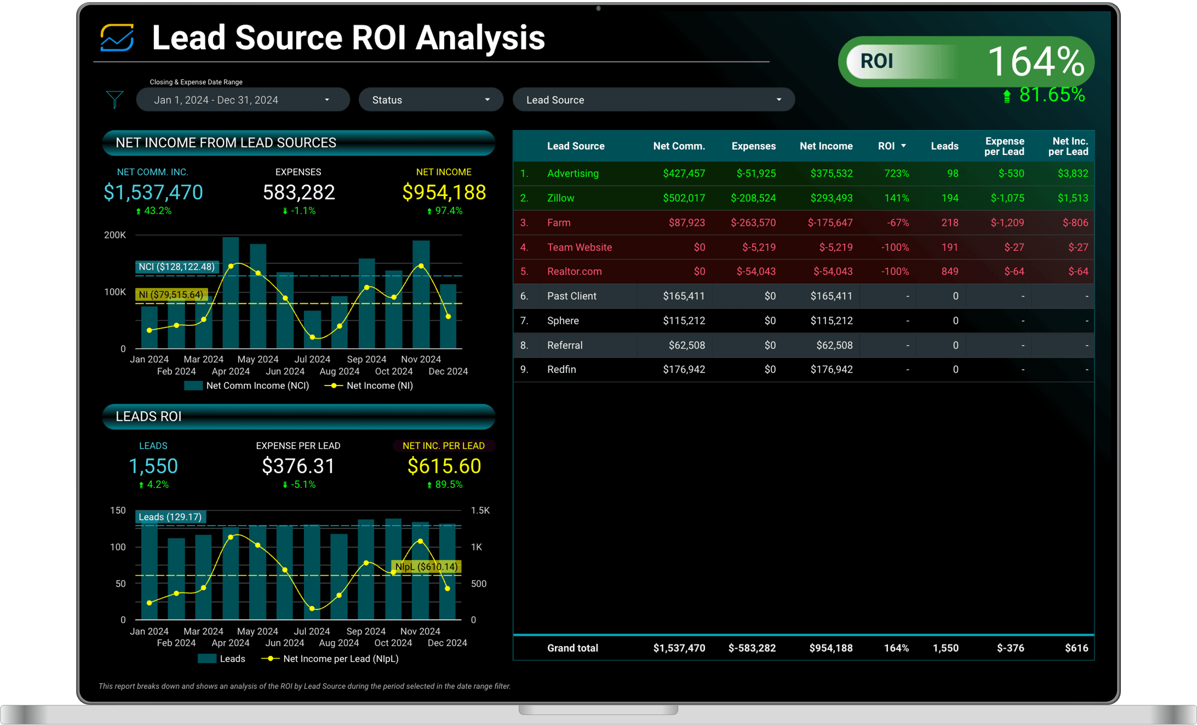1197x725 pixels.
Task: Sort table by Net Income header
Action: pos(826,146)
